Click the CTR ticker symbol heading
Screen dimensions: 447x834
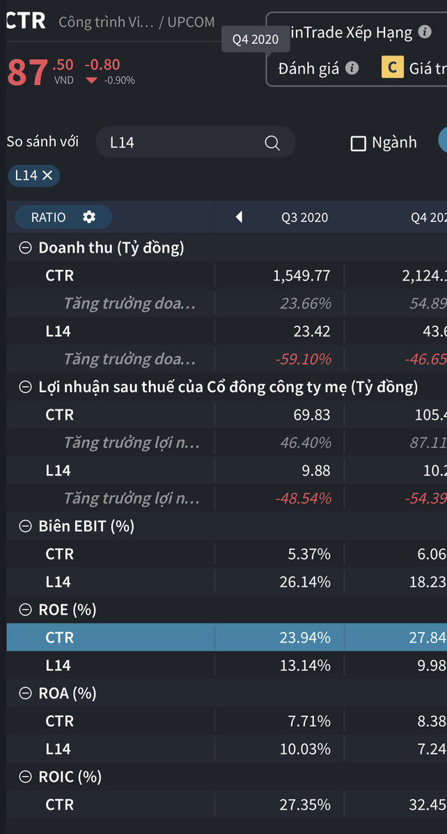coord(26,21)
